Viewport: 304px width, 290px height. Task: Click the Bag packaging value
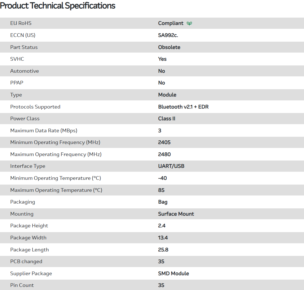(x=163, y=202)
